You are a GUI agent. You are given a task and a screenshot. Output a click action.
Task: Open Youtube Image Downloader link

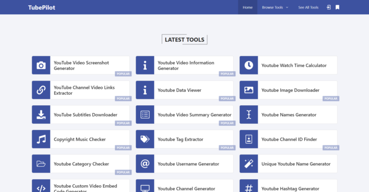(x=291, y=90)
